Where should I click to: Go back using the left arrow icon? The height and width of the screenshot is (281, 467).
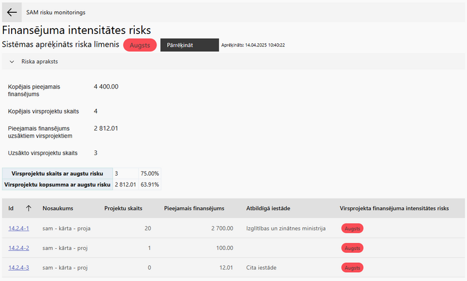point(12,12)
